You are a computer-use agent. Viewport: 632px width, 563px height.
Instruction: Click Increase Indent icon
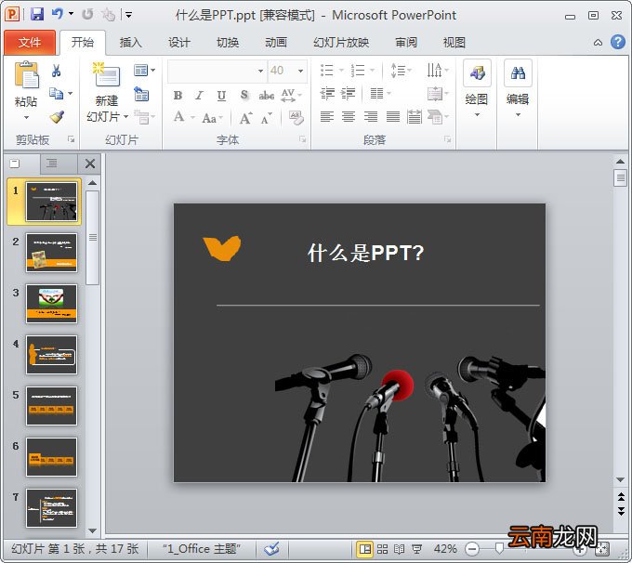point(348,94)
